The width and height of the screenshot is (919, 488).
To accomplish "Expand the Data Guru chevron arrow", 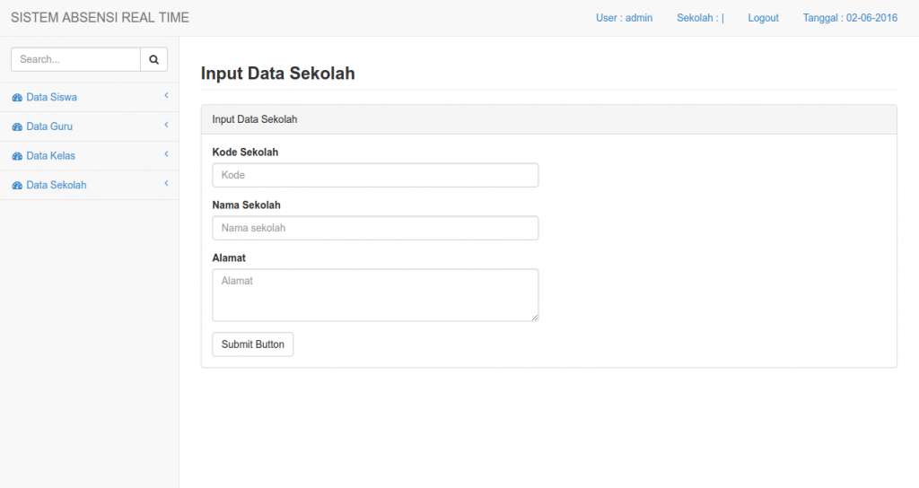I will point(166,125).
